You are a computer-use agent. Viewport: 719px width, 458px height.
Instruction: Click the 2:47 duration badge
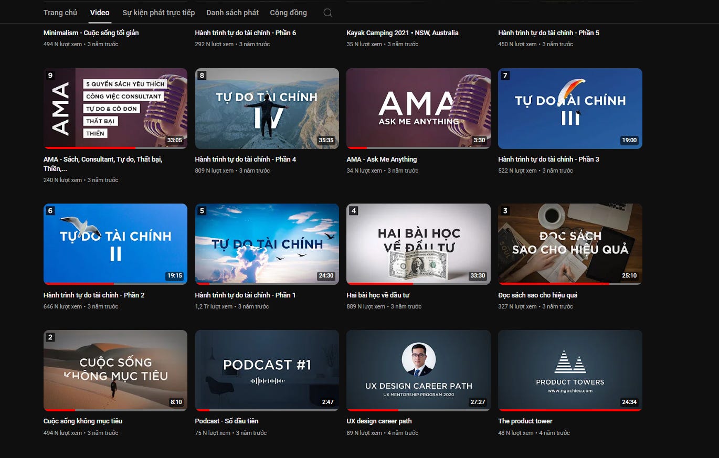pos(327,402)
